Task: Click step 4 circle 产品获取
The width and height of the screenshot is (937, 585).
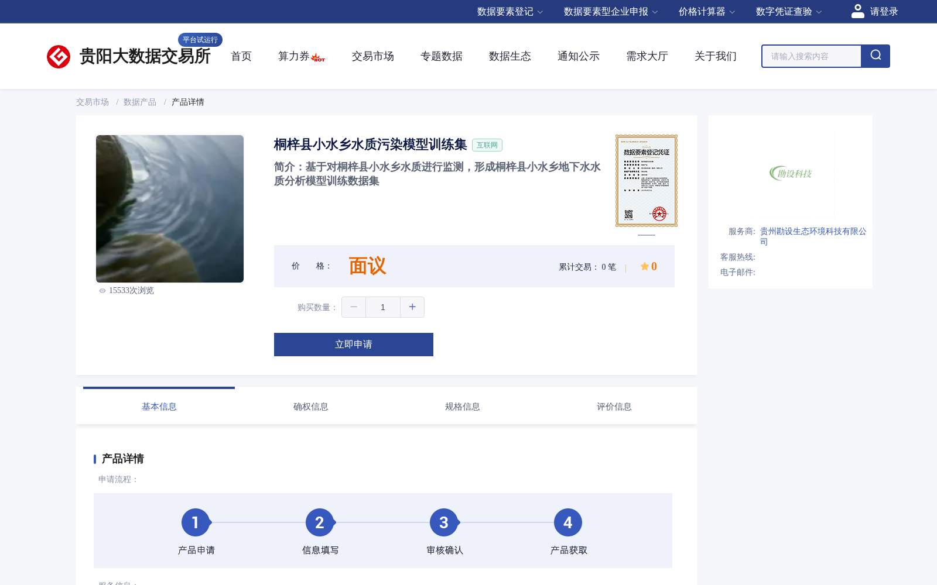Action: (568, 522)
